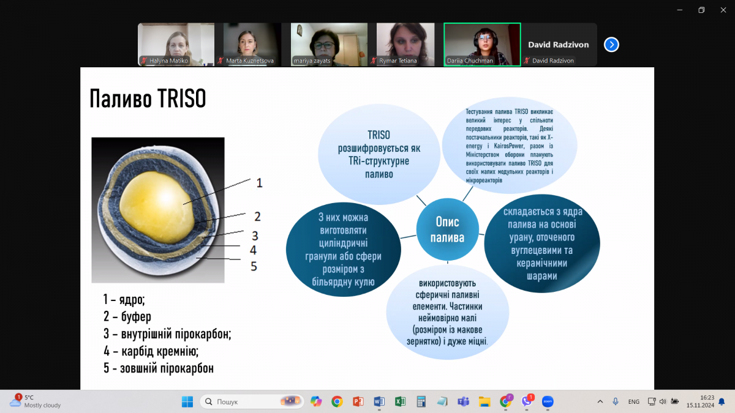Viewport: 735px width, 413px height.
Task: Open File Explorer folder icon
Action: 484,401
